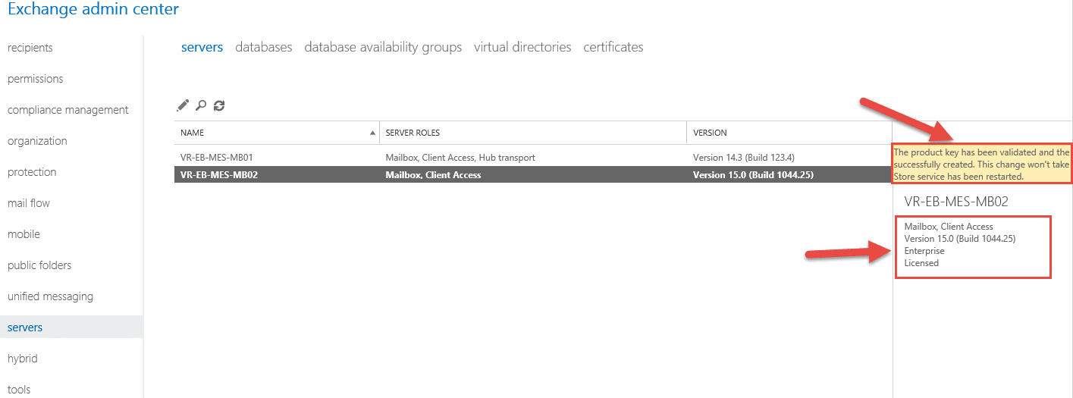
Task: Open the certificates tab
Action: (x=613, y=47)
